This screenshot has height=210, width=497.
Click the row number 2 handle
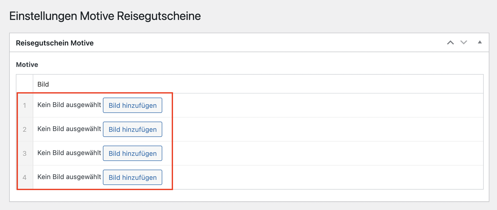(25, 129)
